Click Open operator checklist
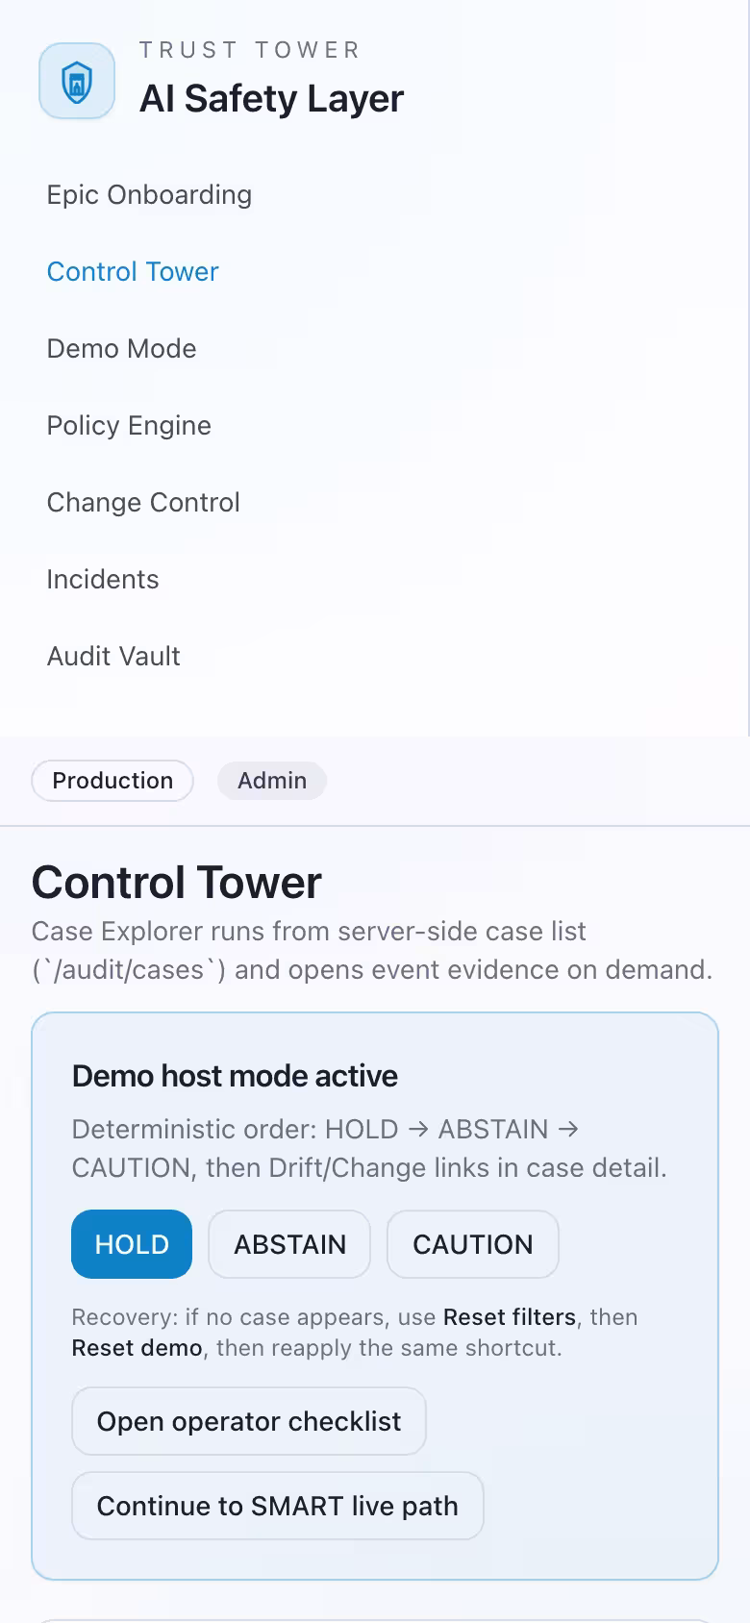This screenshot has width=750, height=1623. point(248,1421)
